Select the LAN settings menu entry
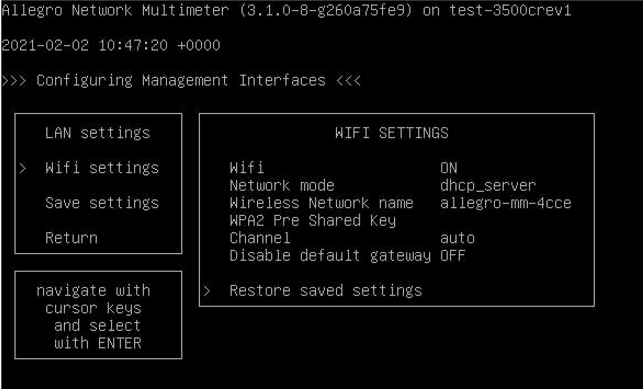The width and height of the screenshot is (643, 389). click(x=97, y=133)
